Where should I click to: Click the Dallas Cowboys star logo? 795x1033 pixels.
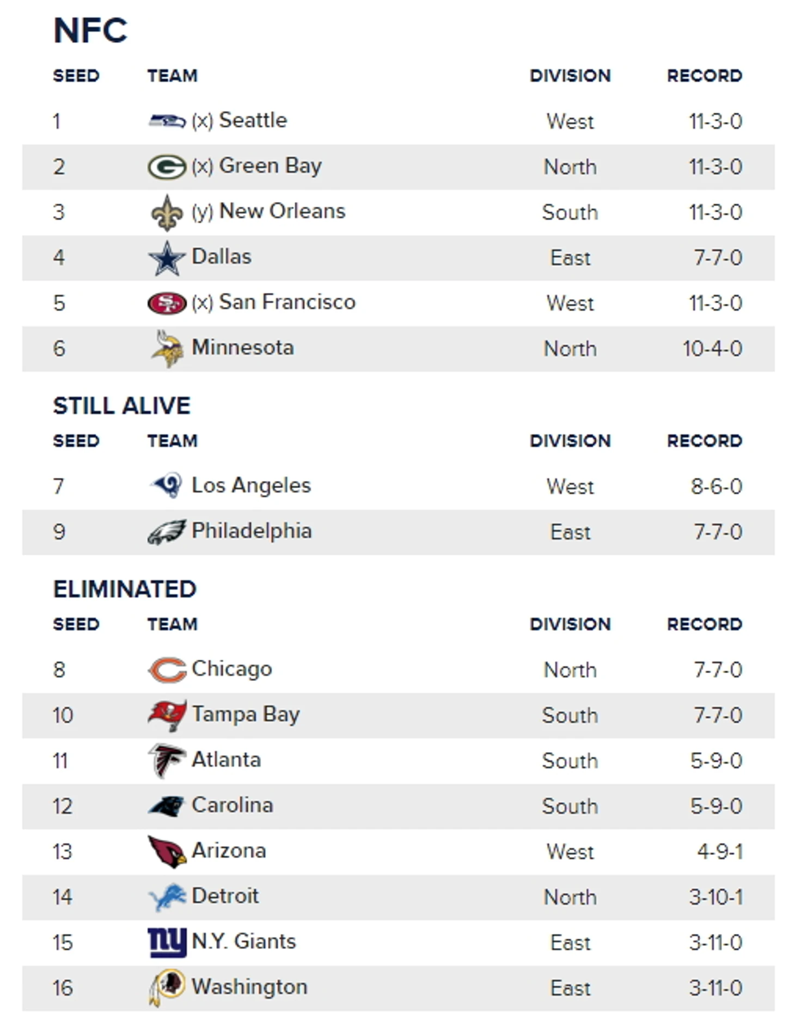(x=167, y=258)
